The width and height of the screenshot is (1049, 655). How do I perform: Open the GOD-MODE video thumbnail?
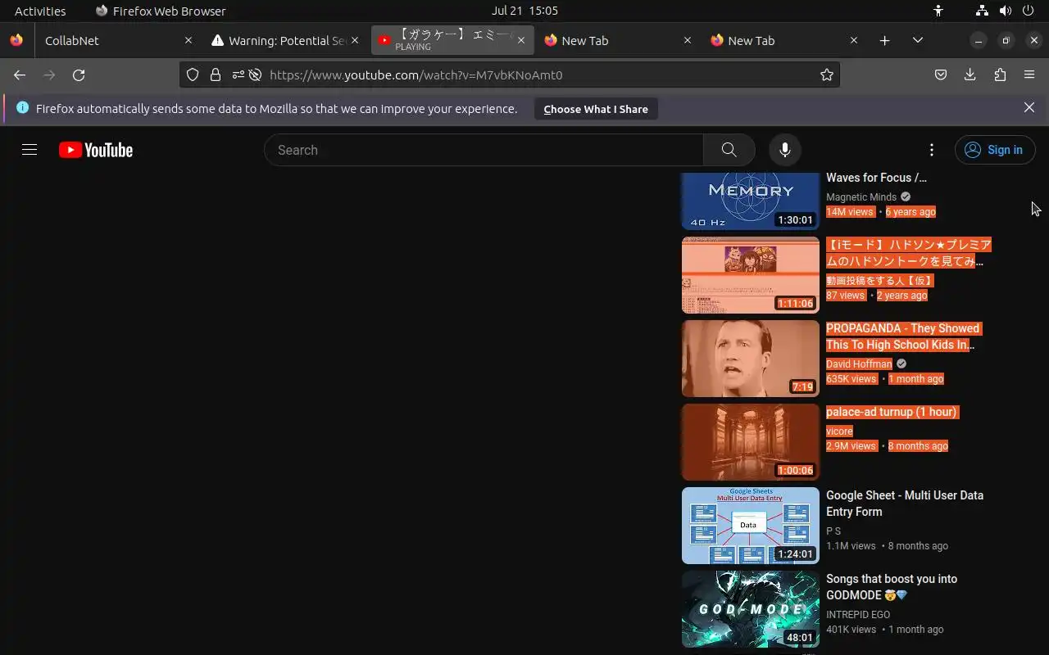[751, 609]
